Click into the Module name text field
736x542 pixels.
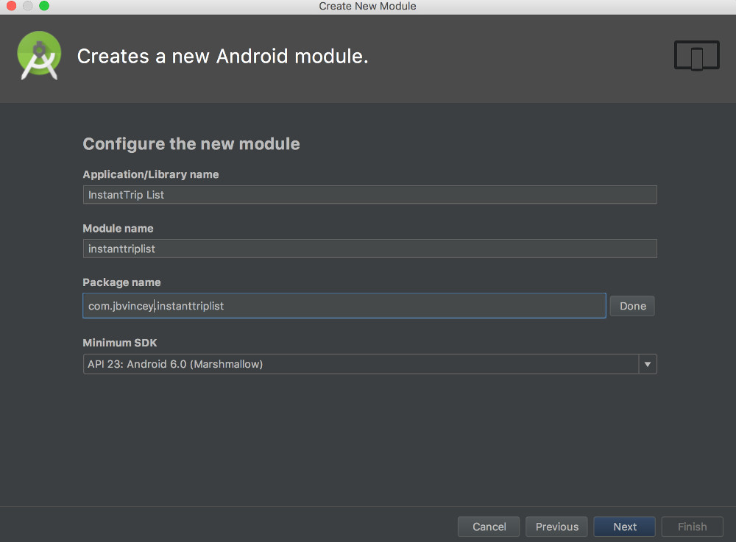coord(369,249)
